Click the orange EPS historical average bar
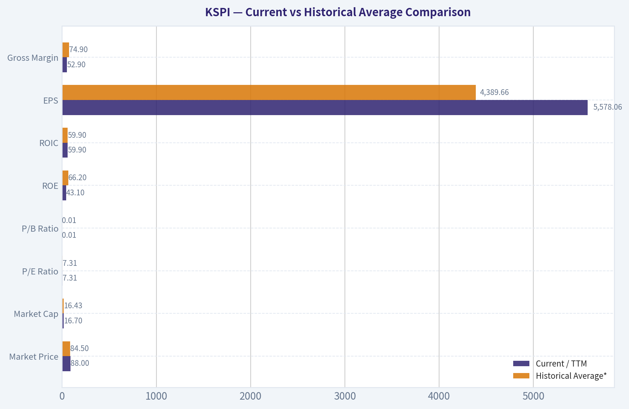629x409 pixels. [269, 92]
